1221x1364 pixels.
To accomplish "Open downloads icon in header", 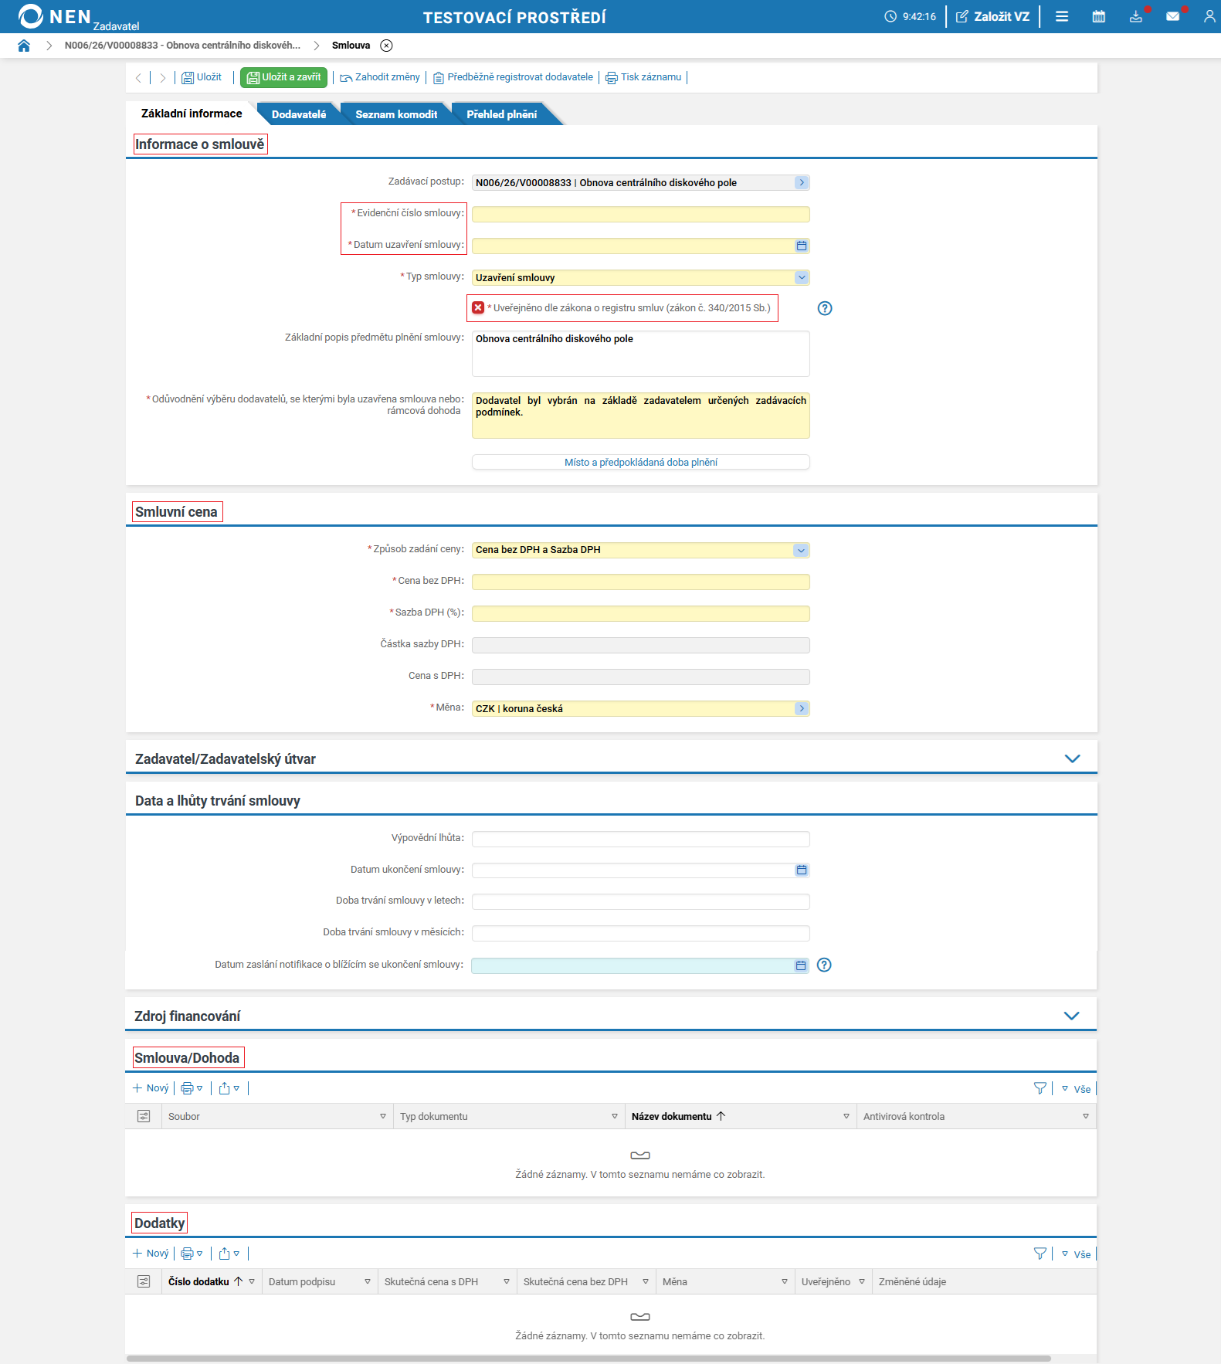I will [1136, 16].
